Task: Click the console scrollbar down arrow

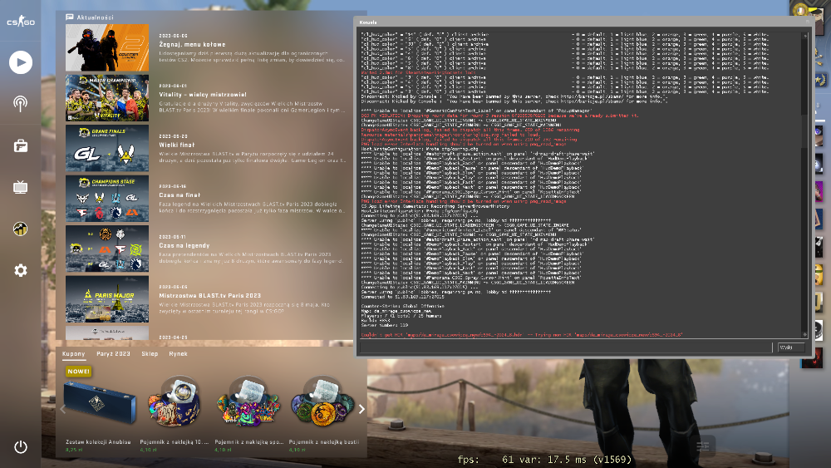Action: point(805,334)
